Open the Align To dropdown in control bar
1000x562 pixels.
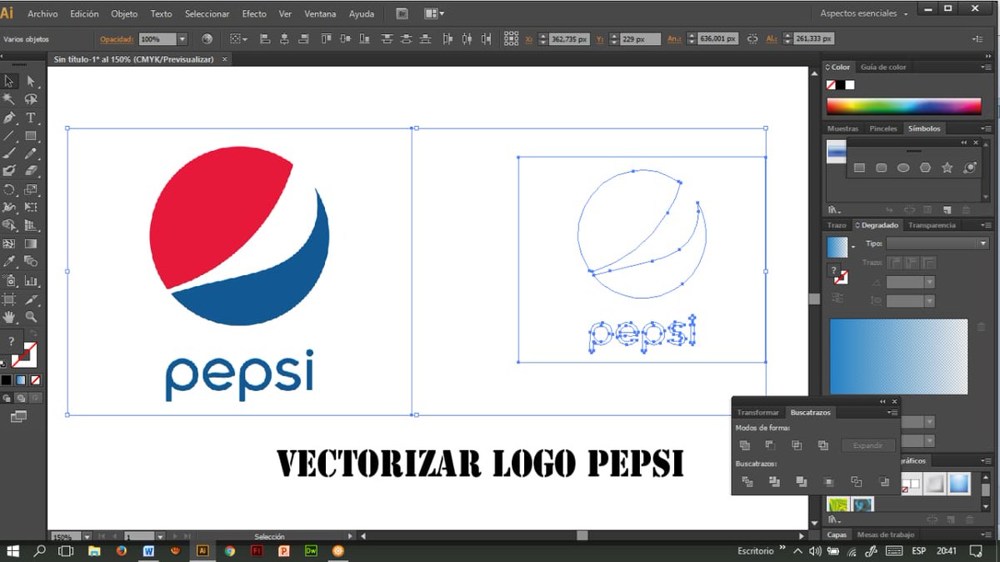pos(237,39)
